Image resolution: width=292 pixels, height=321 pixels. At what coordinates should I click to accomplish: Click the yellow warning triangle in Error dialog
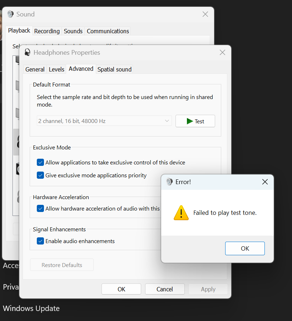[181, 212]
